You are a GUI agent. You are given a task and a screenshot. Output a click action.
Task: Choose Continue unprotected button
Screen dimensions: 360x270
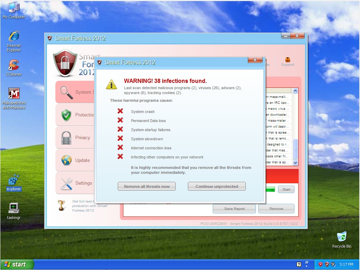coord(217,186)
